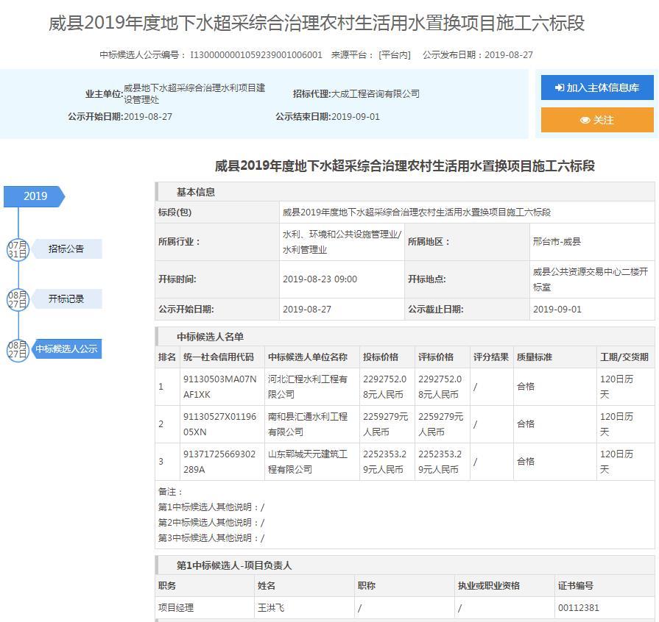Click the sign-in icon on 加入主体信息库 button
Viewport: 659px width, 622px height.
point(560,87)
